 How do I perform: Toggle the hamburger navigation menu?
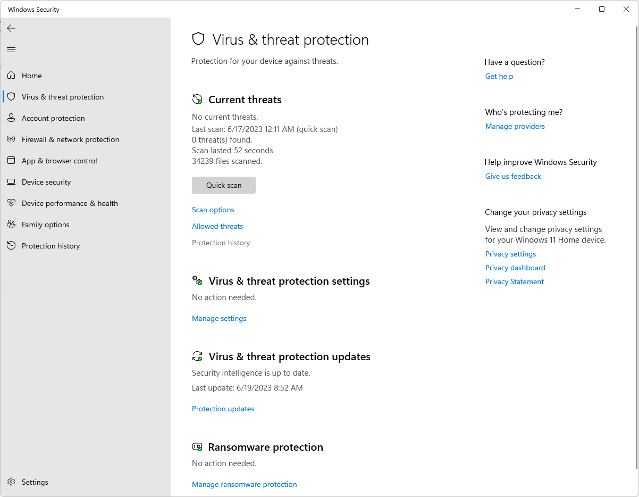(11, 50)
